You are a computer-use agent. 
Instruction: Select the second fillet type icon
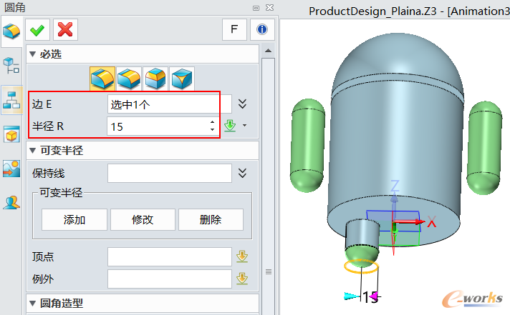point(129,78)
